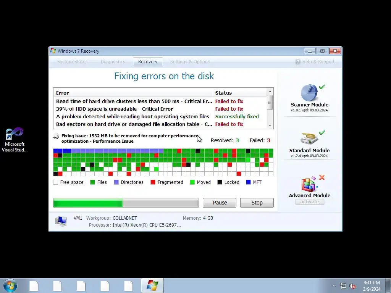
Task: Click the Fragmented legend red swatch
Action: [x=153, y=182]
